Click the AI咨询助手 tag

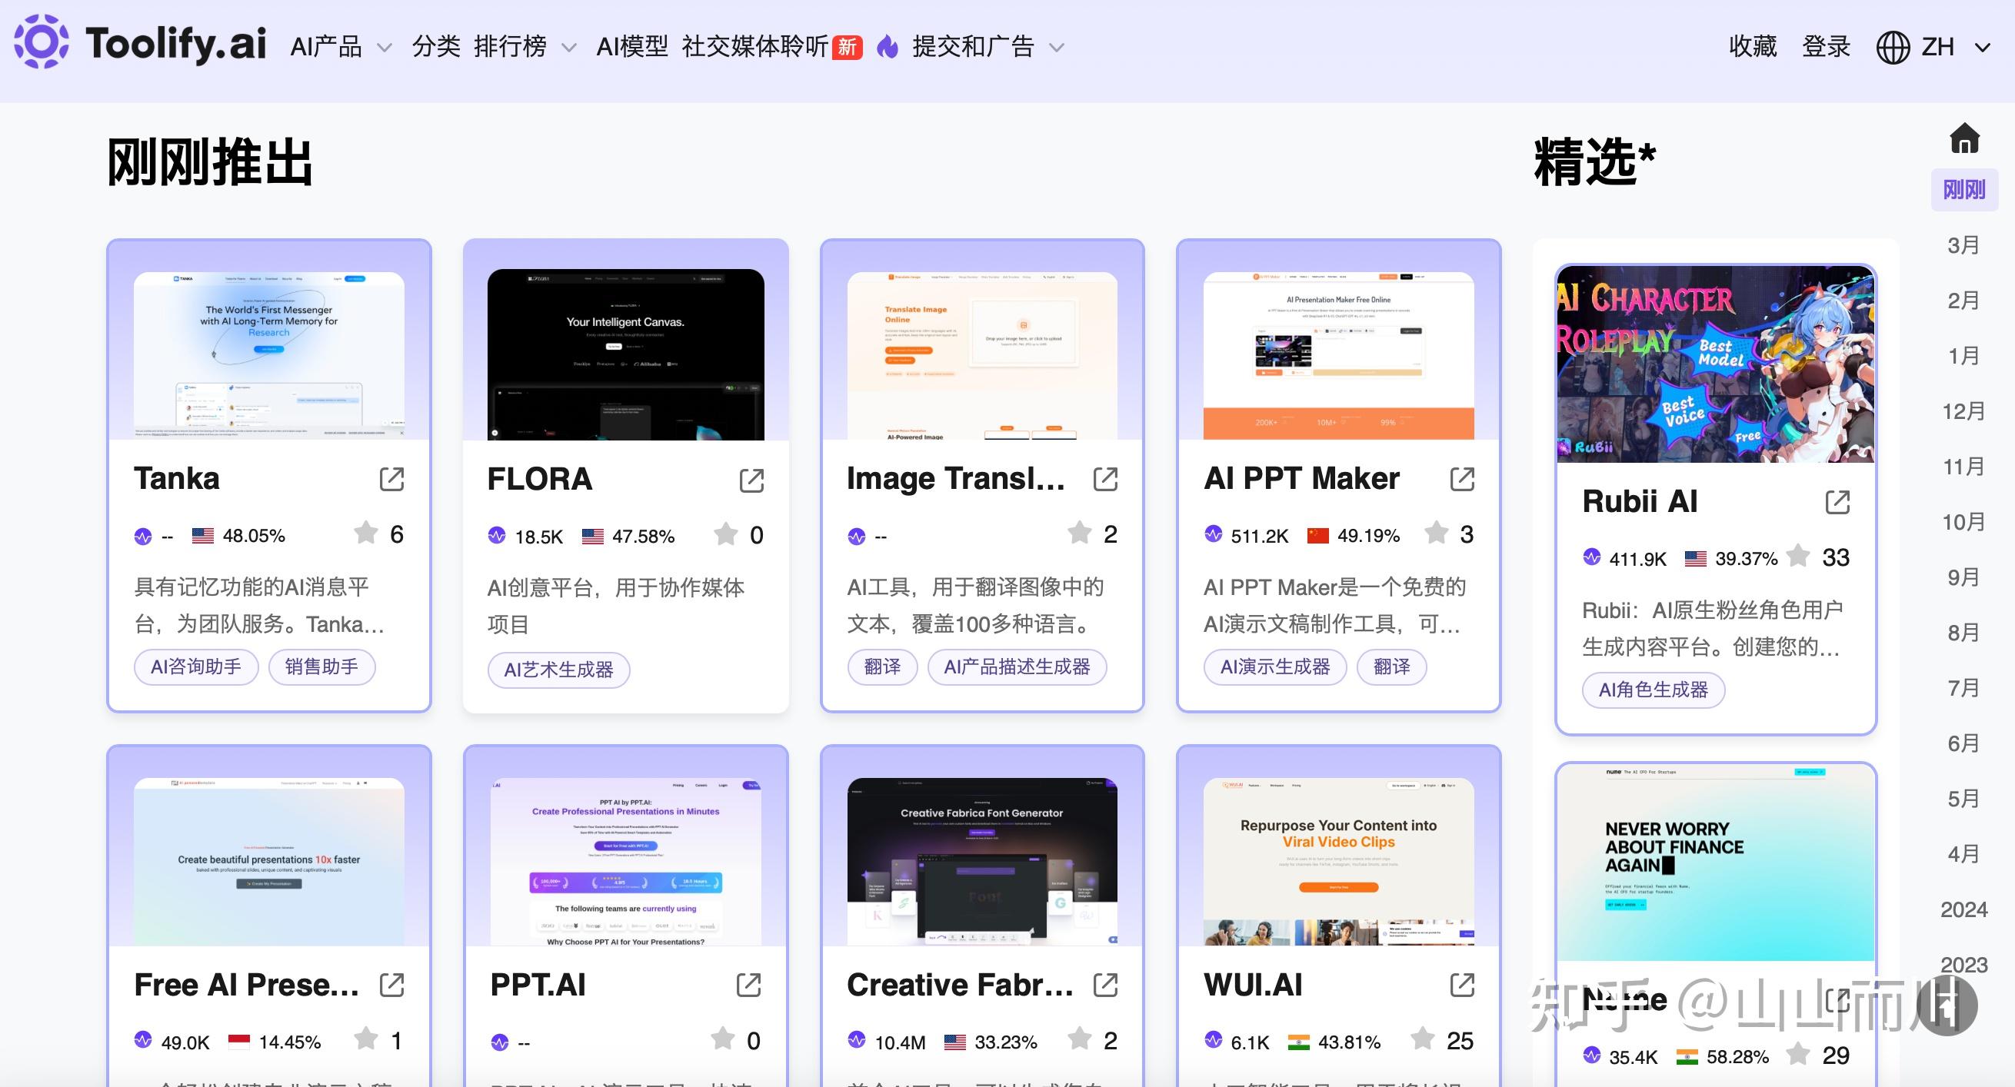(195, 667)
